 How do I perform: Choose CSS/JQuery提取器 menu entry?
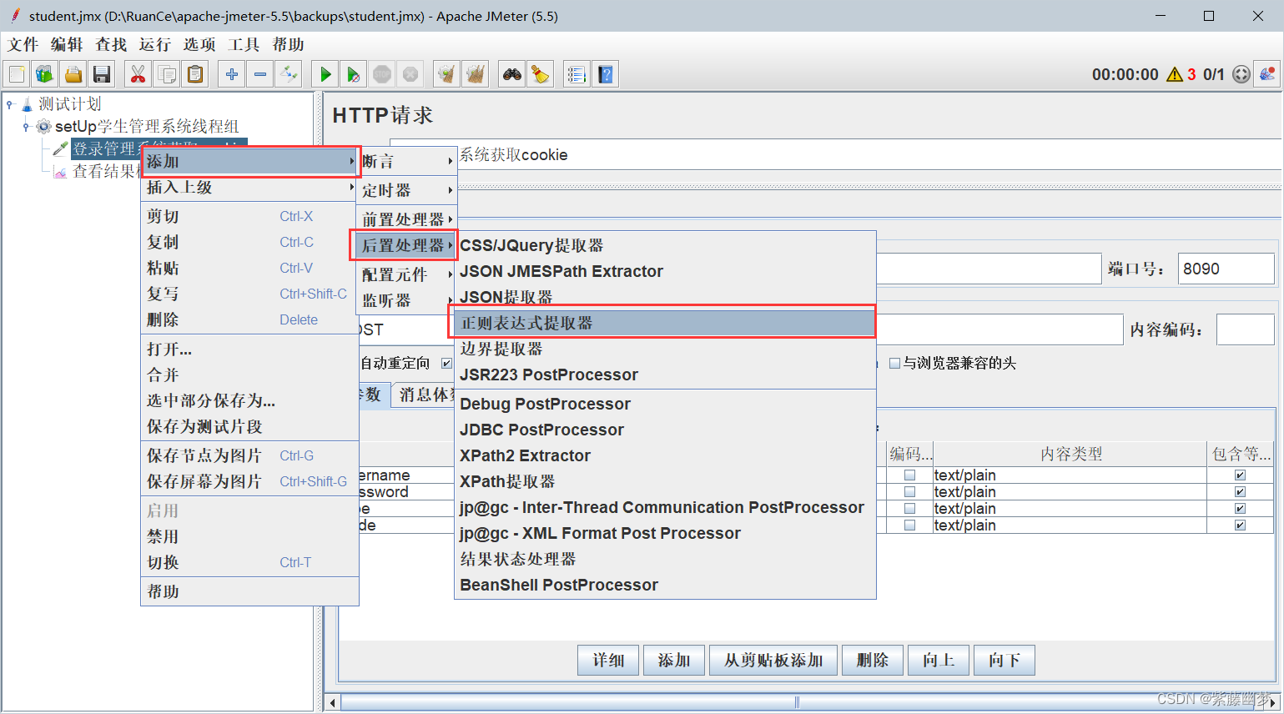665,245
